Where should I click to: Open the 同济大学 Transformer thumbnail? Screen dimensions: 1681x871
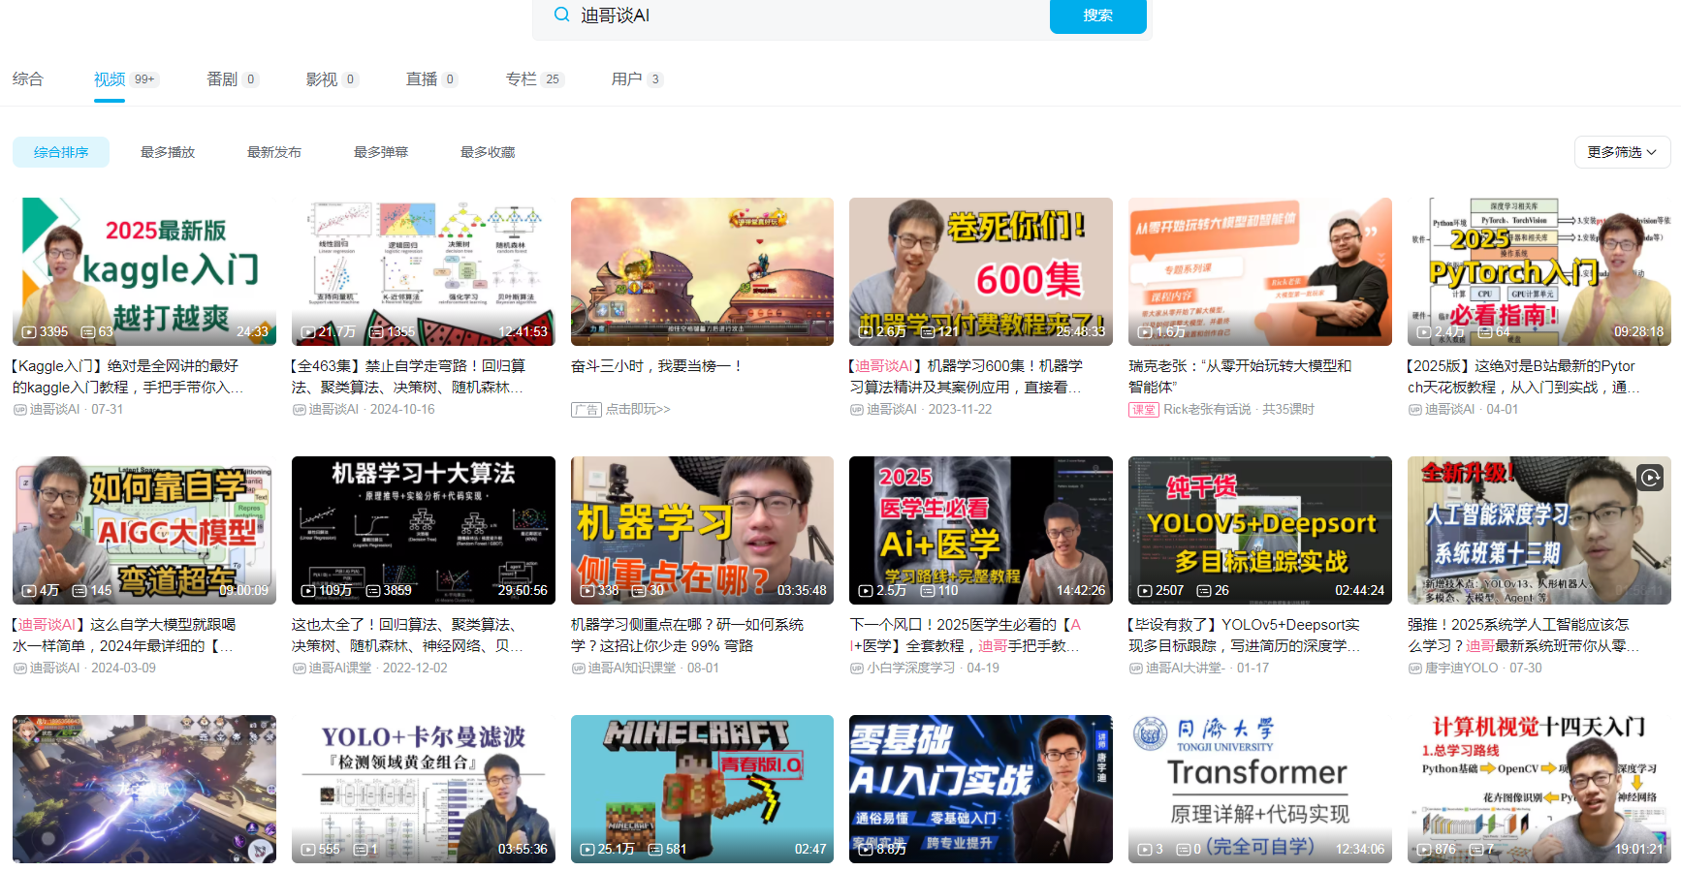[1260, 789]
